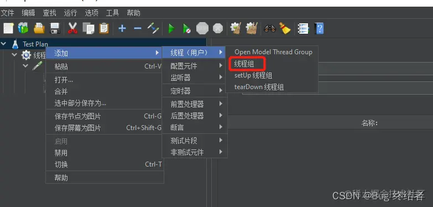Choose 切换 in context menu
433x207 pixels.
(104, 164)
